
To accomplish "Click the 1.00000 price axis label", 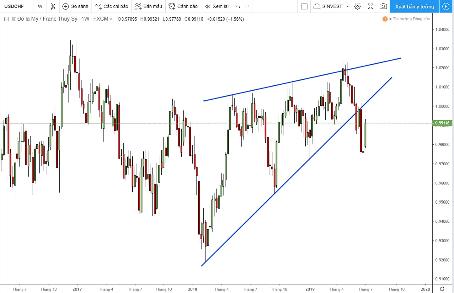I will (442, 106).
